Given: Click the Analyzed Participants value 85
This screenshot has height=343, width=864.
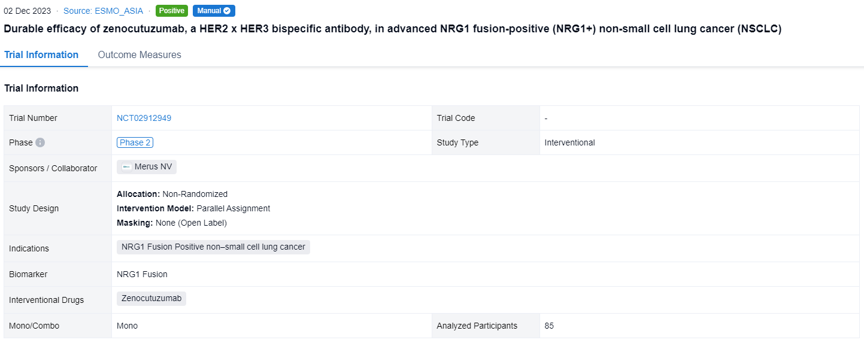Looking at the screenshot, I should [549, 326].
